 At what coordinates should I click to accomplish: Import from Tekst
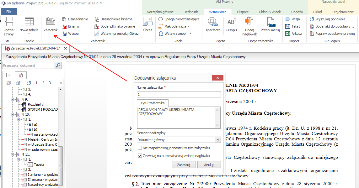click(x=293, y=26)
